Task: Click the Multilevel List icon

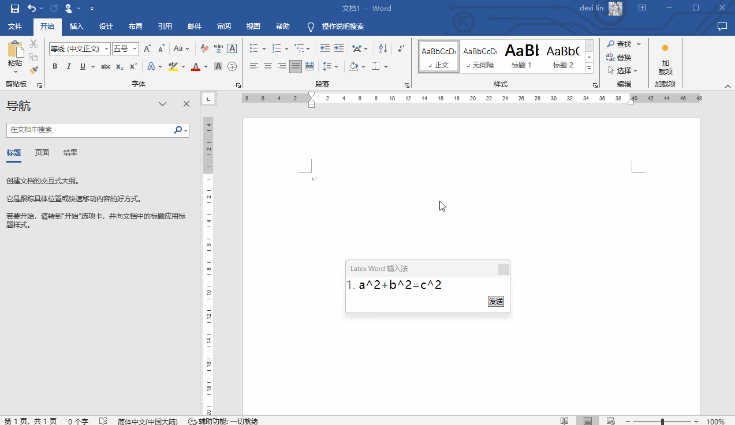Action: point(299,49)
